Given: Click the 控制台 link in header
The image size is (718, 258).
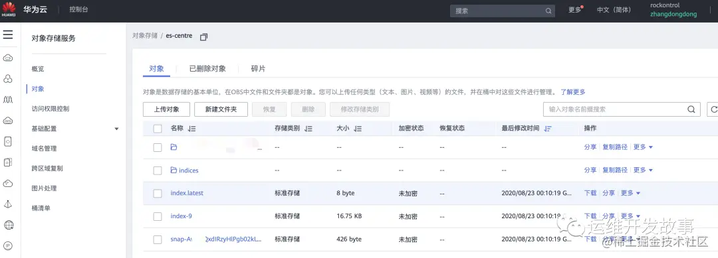Looking at the screenshot, I should pos(78,9).
